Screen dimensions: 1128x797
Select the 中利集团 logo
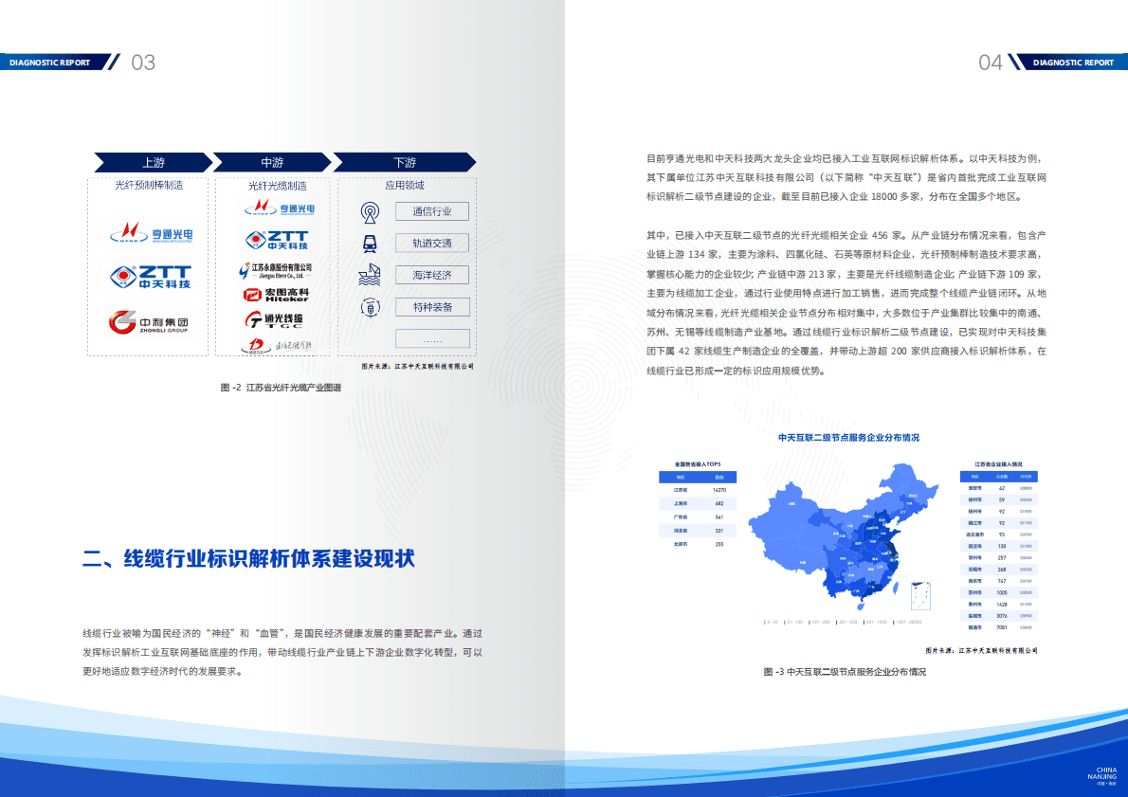pyautogui.click(x=147, y=322)
